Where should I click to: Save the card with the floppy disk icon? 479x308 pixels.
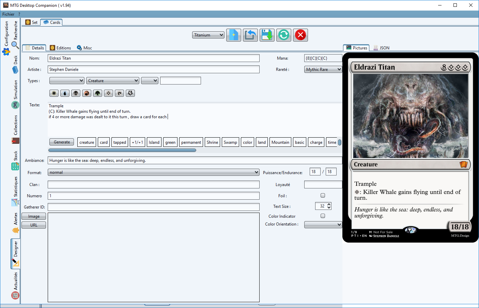(x=267, y=35)
